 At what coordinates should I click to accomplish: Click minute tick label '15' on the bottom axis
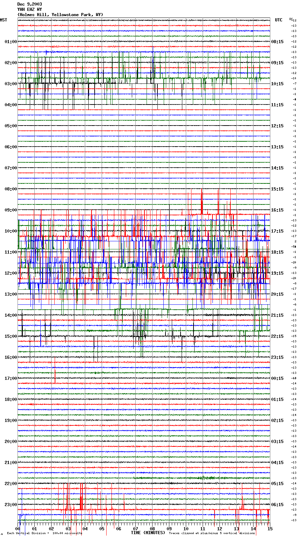click(270, 529)
